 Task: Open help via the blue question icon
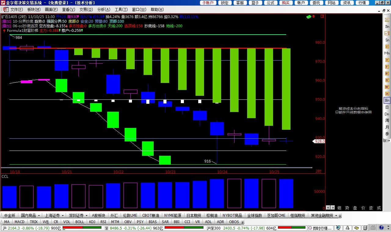[x=381, y=228]
